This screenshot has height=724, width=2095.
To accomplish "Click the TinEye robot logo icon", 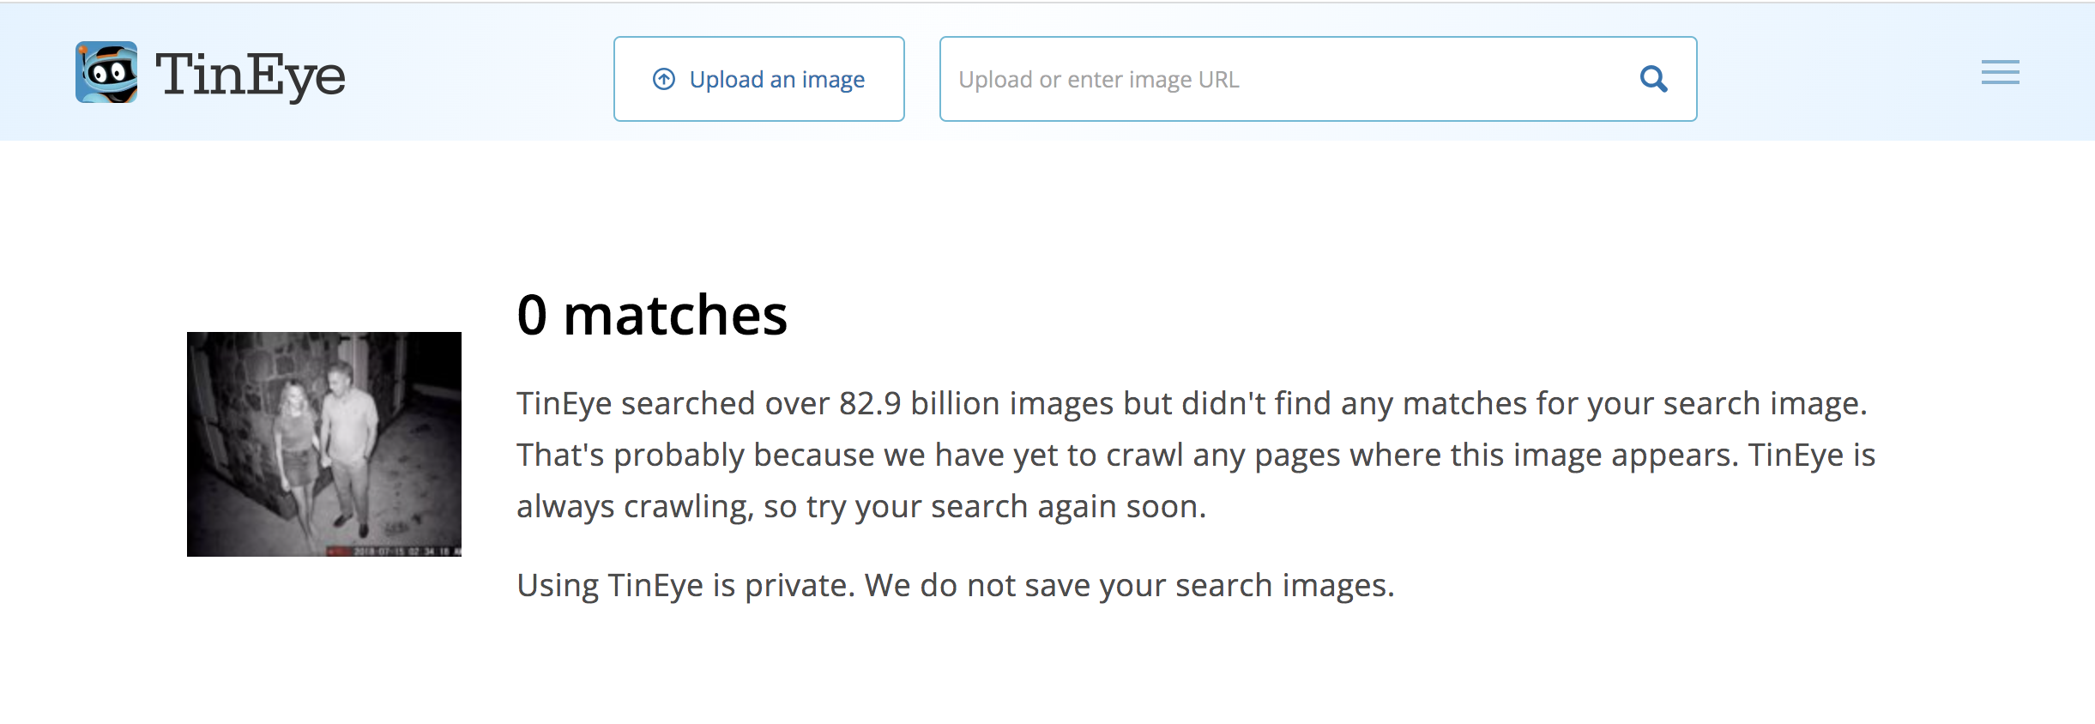I will pos(106,73).
